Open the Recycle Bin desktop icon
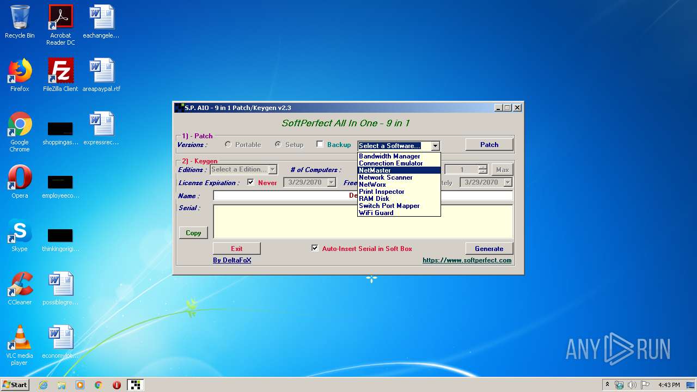The width and height of the screenshot is (697, 392). [20, 22]
